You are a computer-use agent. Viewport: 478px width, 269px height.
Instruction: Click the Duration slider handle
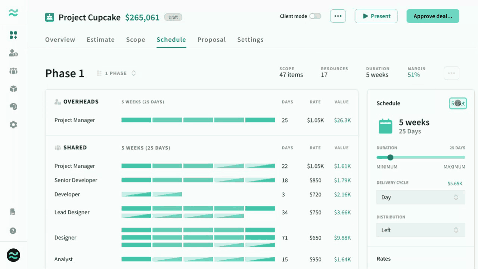point(390,158)
